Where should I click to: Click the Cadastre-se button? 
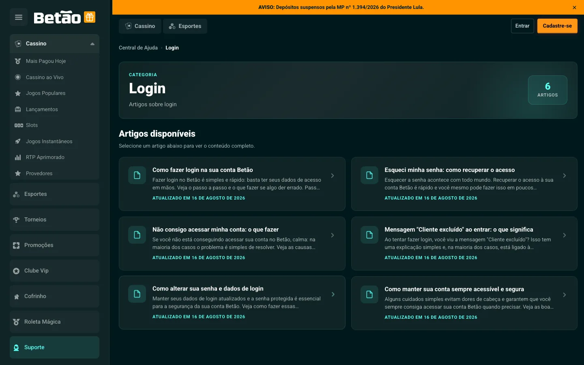coord(557,26)
